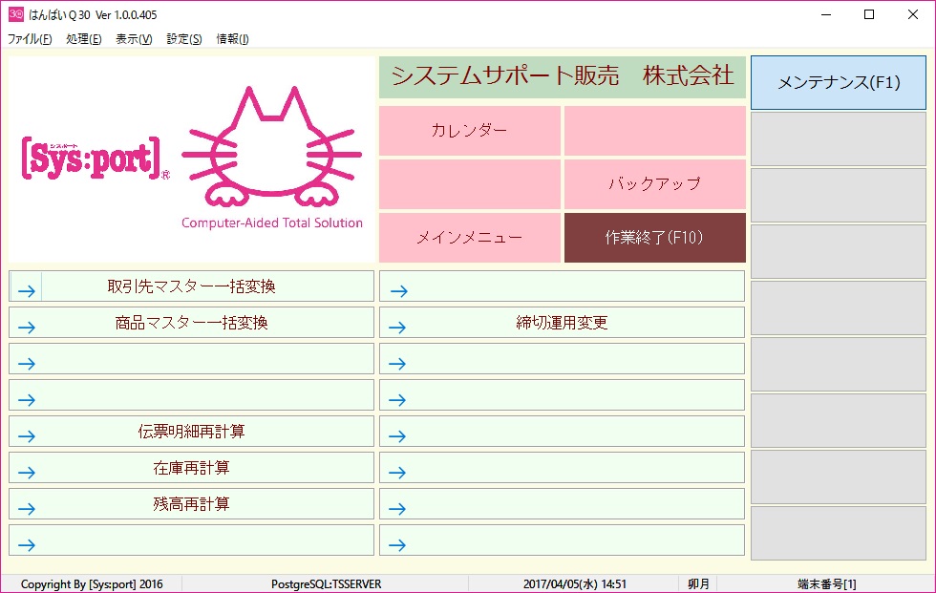Start the バックアップ function
Screen dimensions: 936x593
point(655,183)
